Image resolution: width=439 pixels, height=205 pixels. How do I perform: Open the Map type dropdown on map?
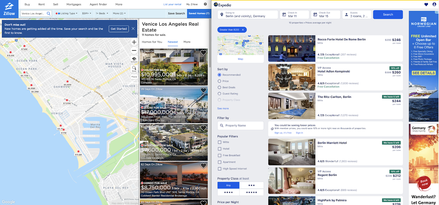[x=134, y=77]
